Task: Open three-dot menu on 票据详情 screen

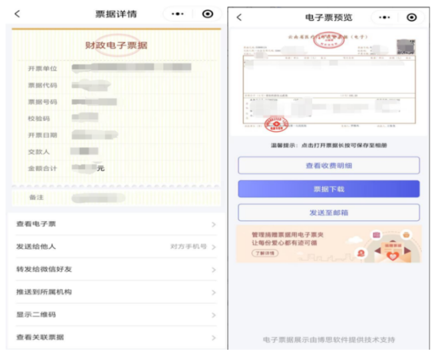Action: [x=177, y=14]
